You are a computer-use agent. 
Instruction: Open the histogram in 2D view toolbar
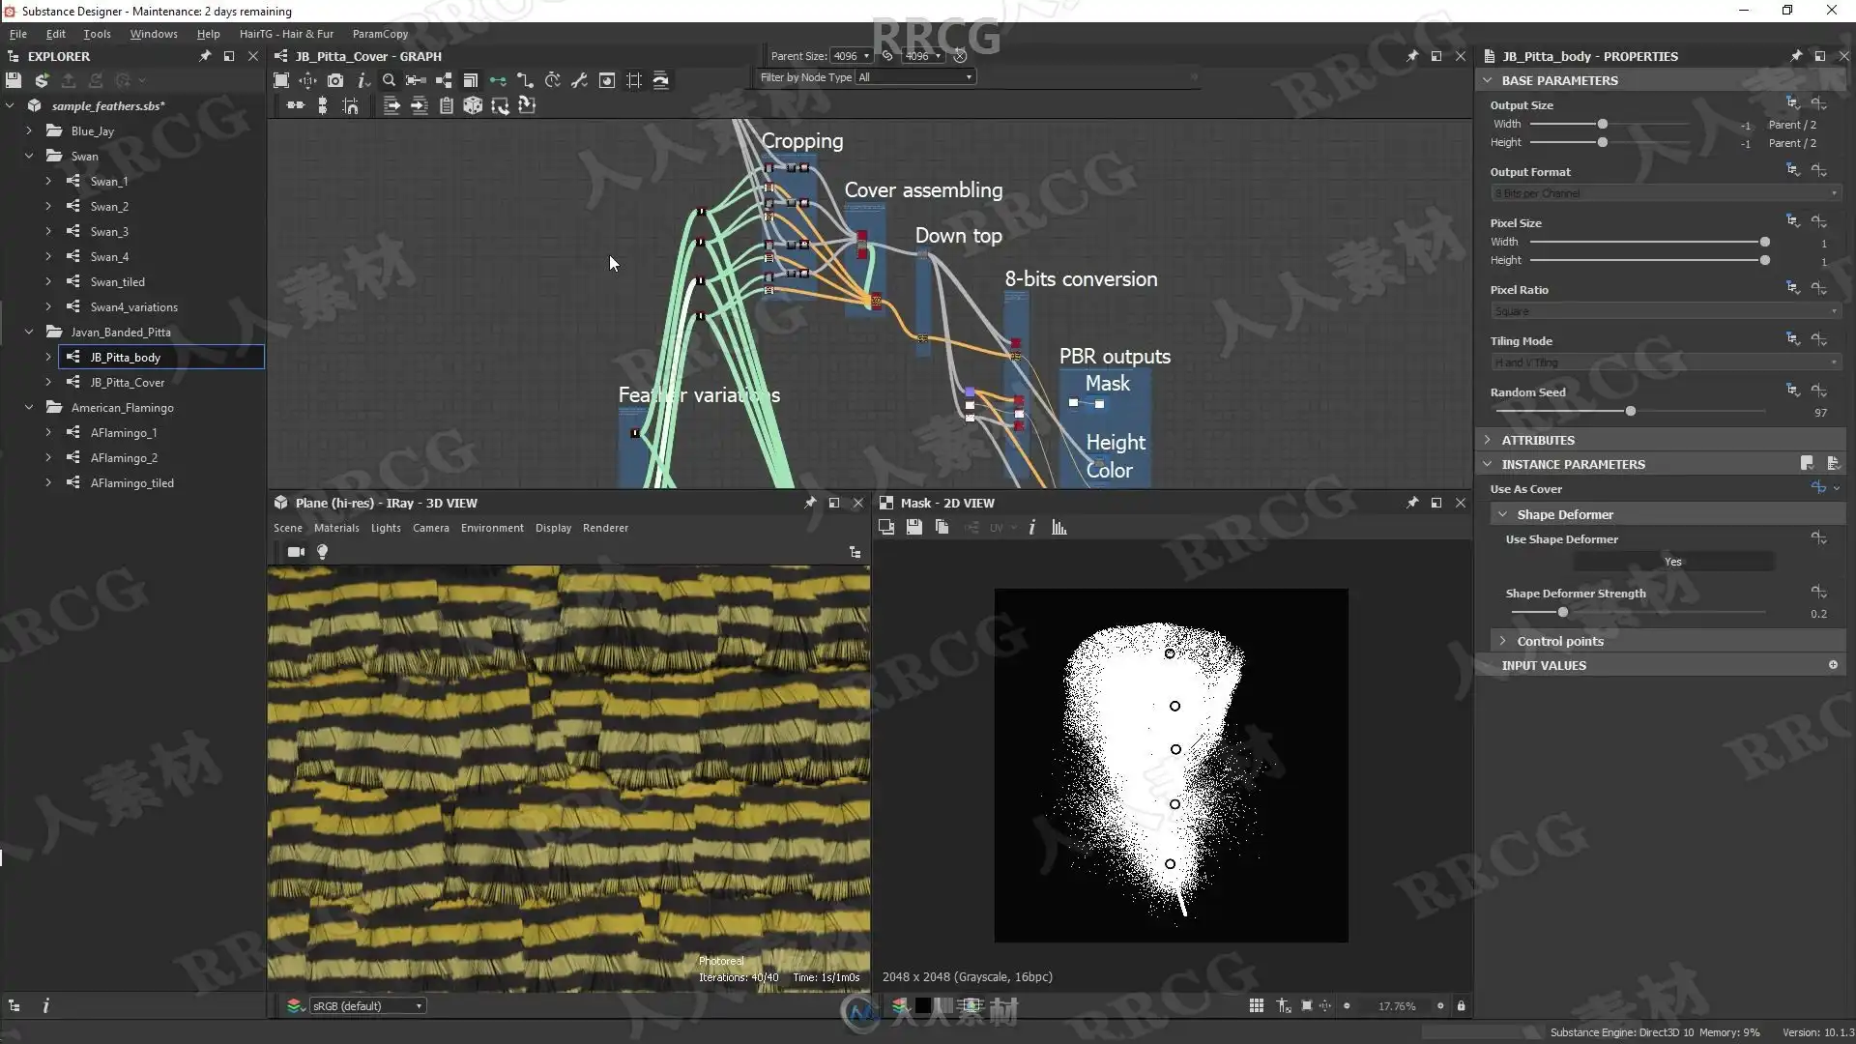pos(1059,528)
